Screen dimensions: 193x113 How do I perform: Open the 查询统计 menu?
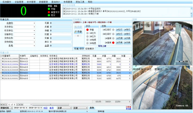point(56,2)
